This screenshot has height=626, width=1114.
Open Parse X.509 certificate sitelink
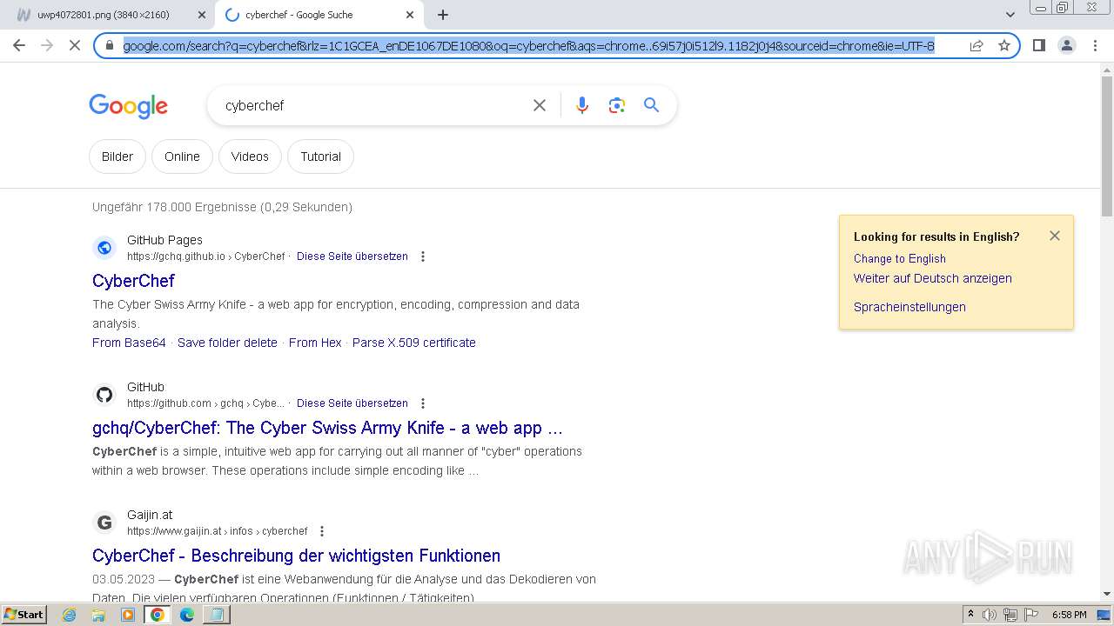[414, 343]
